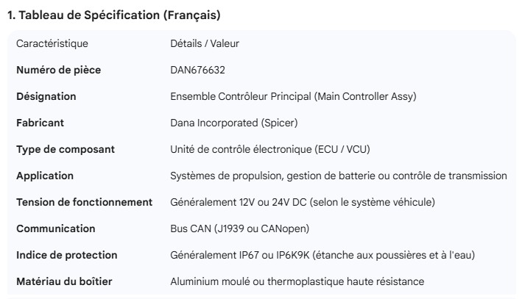Click the 'Détails / Valeur' column header
Viewport: 522px width, 299px height.
coord(204,43)
